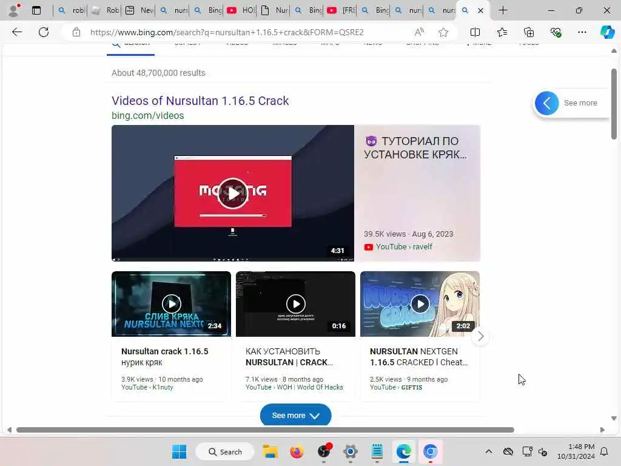The width and height of the screenshot is (621, 466).
Task: Open 'ТУТОРИАЛ ПО УСТАНОВКЕ КРЯК' video title
Action: pyautogui.click(x=415, y=148)
